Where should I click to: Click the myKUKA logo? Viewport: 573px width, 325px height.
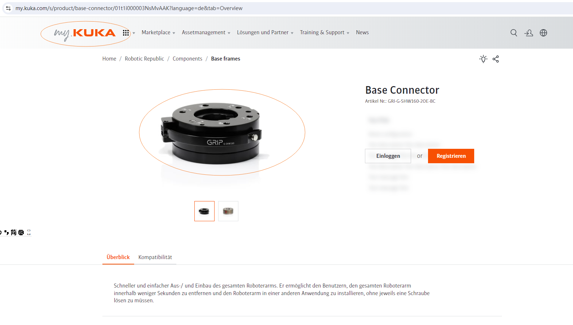85,33
